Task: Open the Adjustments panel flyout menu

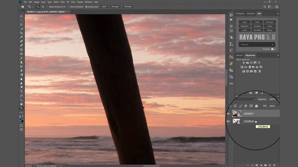Action: click(278, 56)
